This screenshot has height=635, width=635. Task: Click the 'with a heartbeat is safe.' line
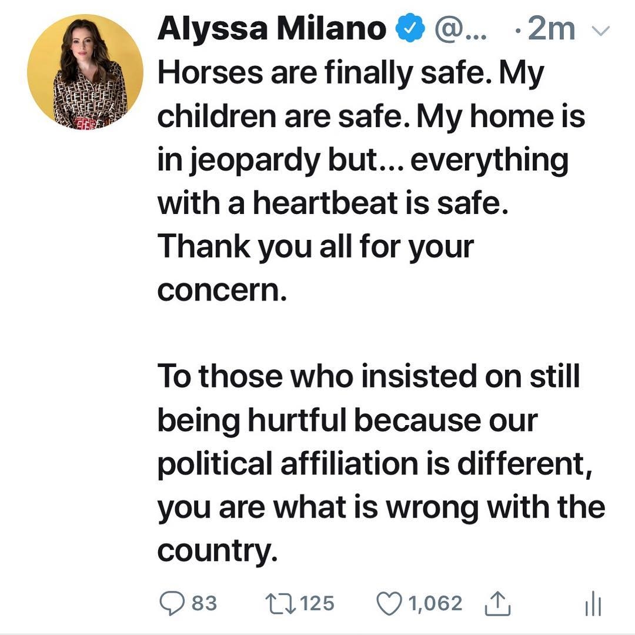point(333,203)
